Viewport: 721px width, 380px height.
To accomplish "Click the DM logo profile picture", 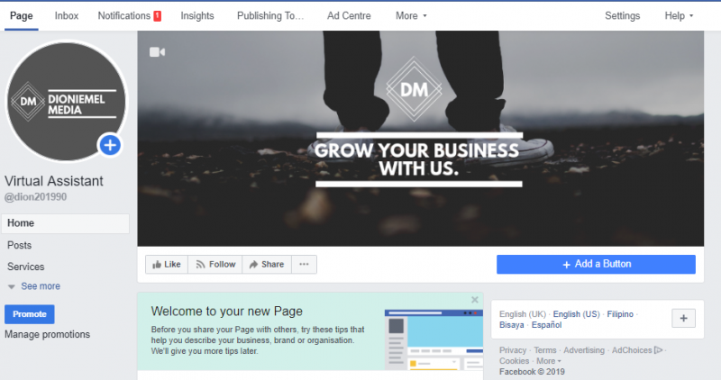I will 66,101.
